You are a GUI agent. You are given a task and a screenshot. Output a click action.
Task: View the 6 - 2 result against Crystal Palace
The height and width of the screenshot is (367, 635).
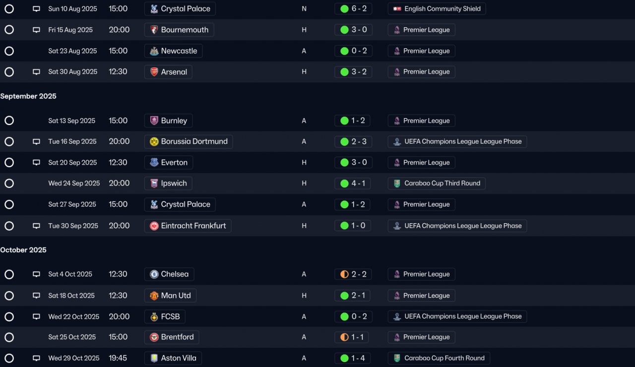coord(353,9)
